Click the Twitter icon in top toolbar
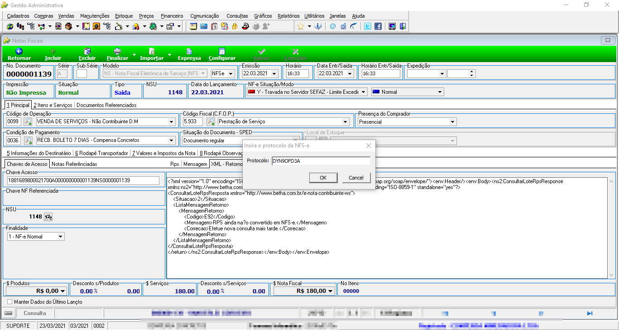Viewport: 619px width, 330px height. [x=368, y=26]
